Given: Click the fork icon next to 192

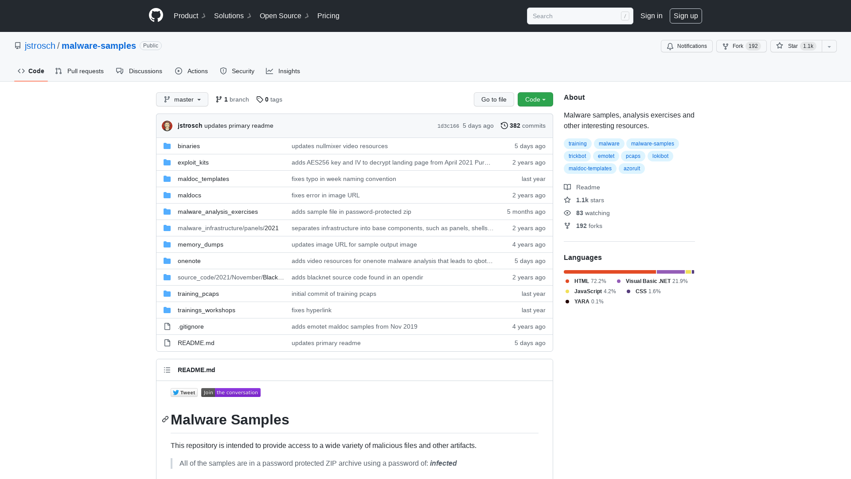Looking at the screenshot, I should coord(726,46).
